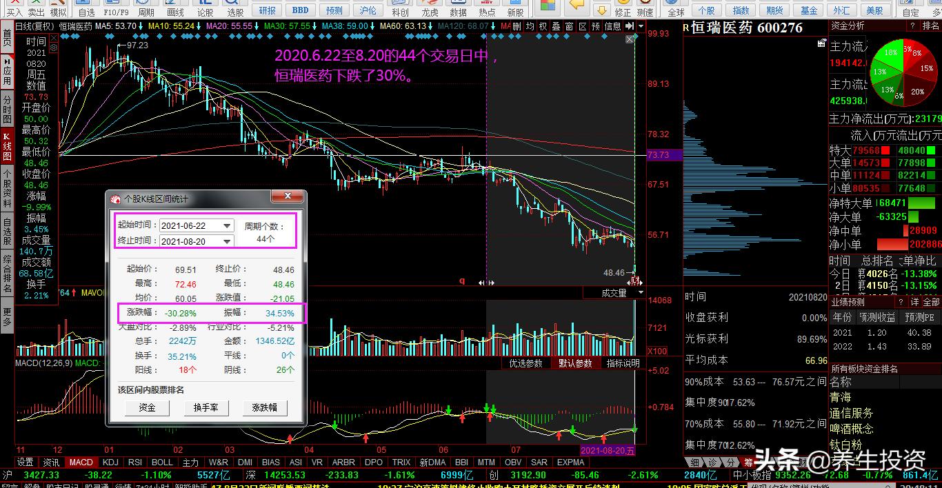The image size is (942, 488).
Task: Open the 预测 forecast toolbar button
Action: click(x=334, y=10)
